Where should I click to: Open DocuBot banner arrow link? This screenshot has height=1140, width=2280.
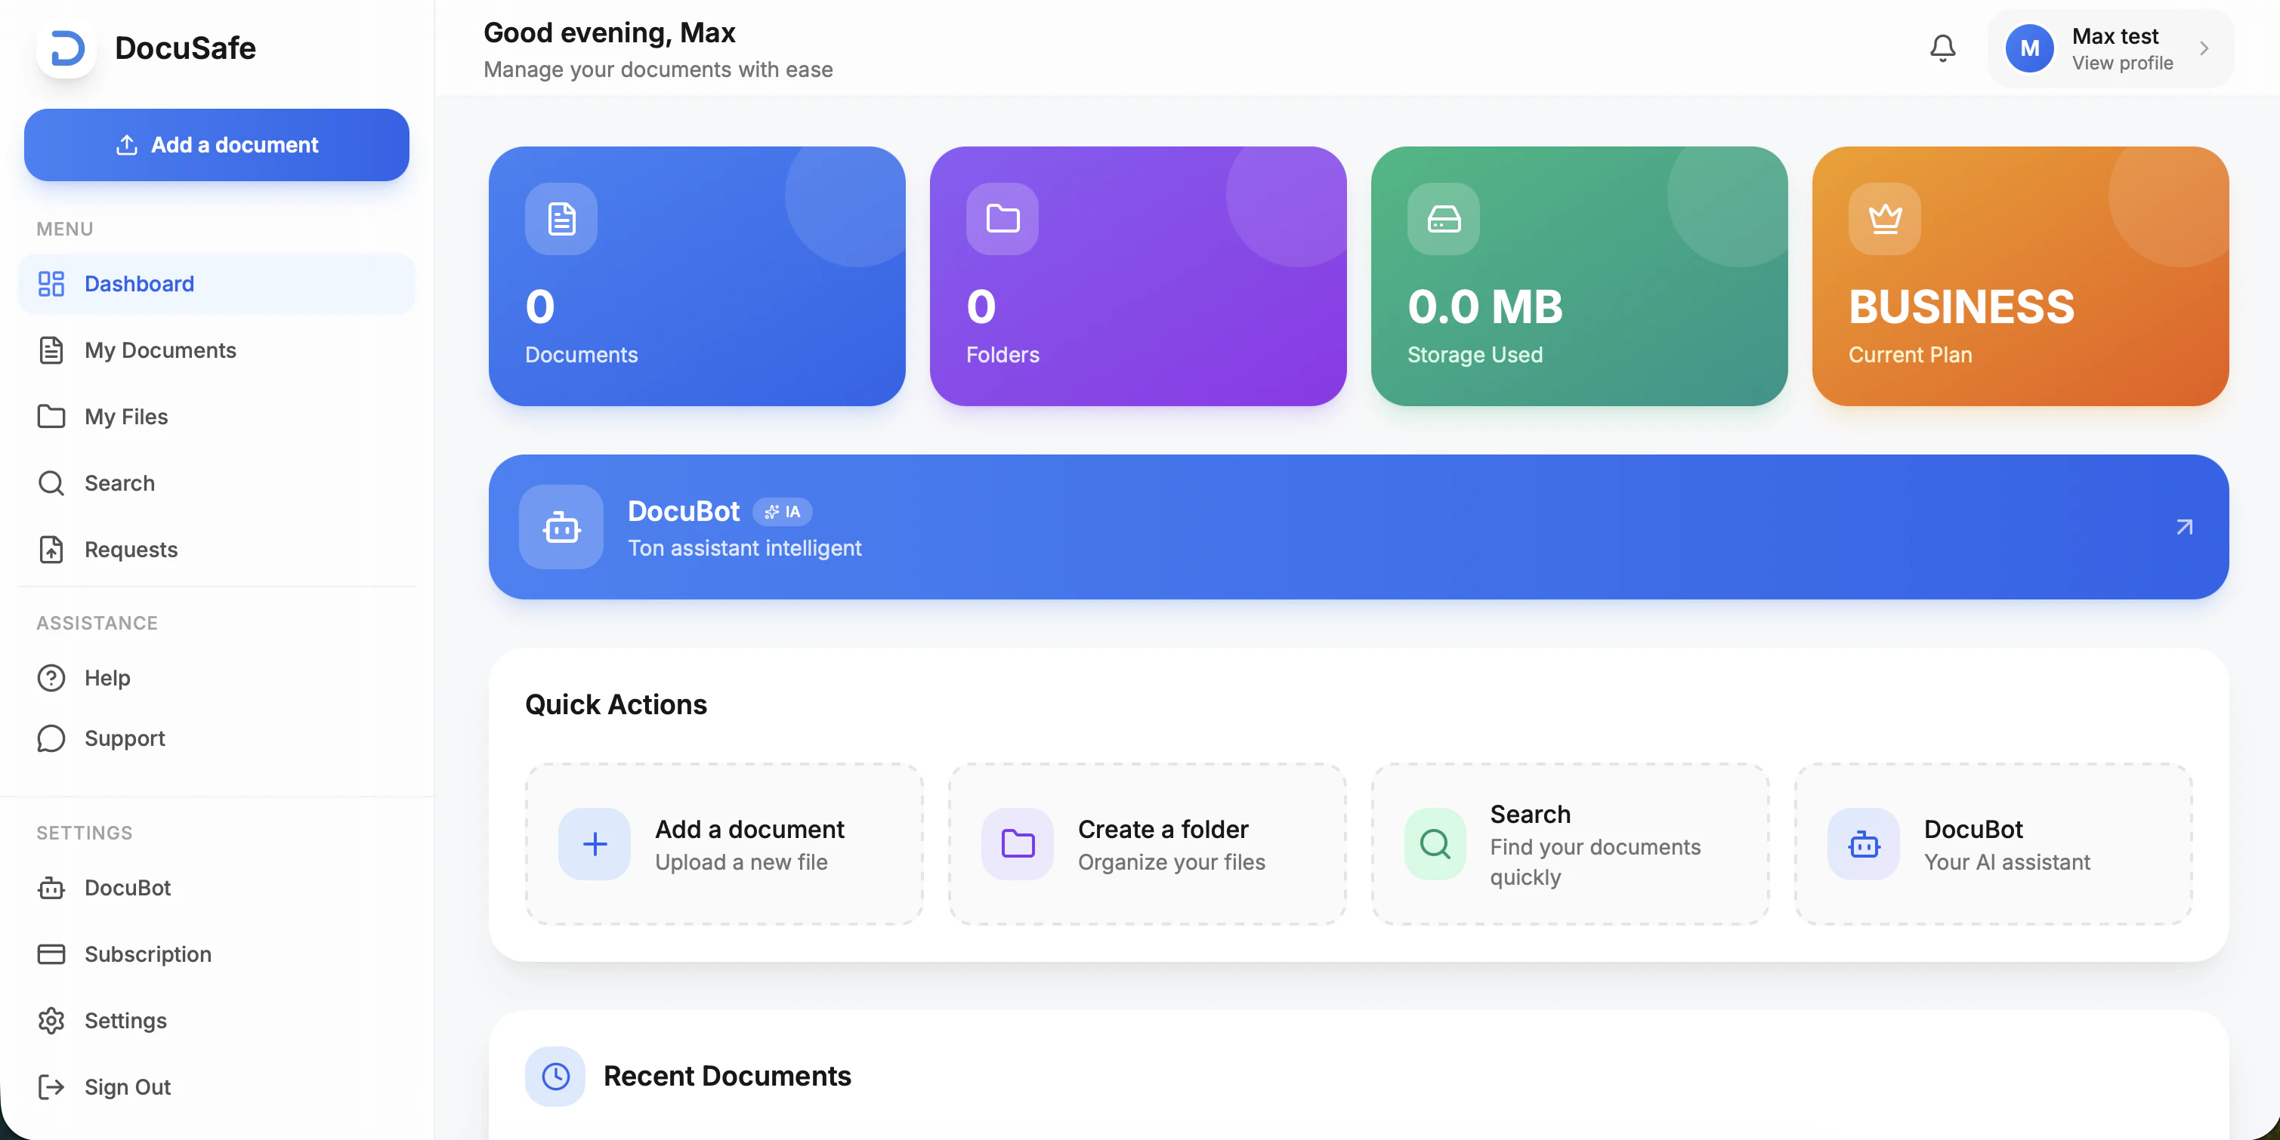pos(2184,527)
